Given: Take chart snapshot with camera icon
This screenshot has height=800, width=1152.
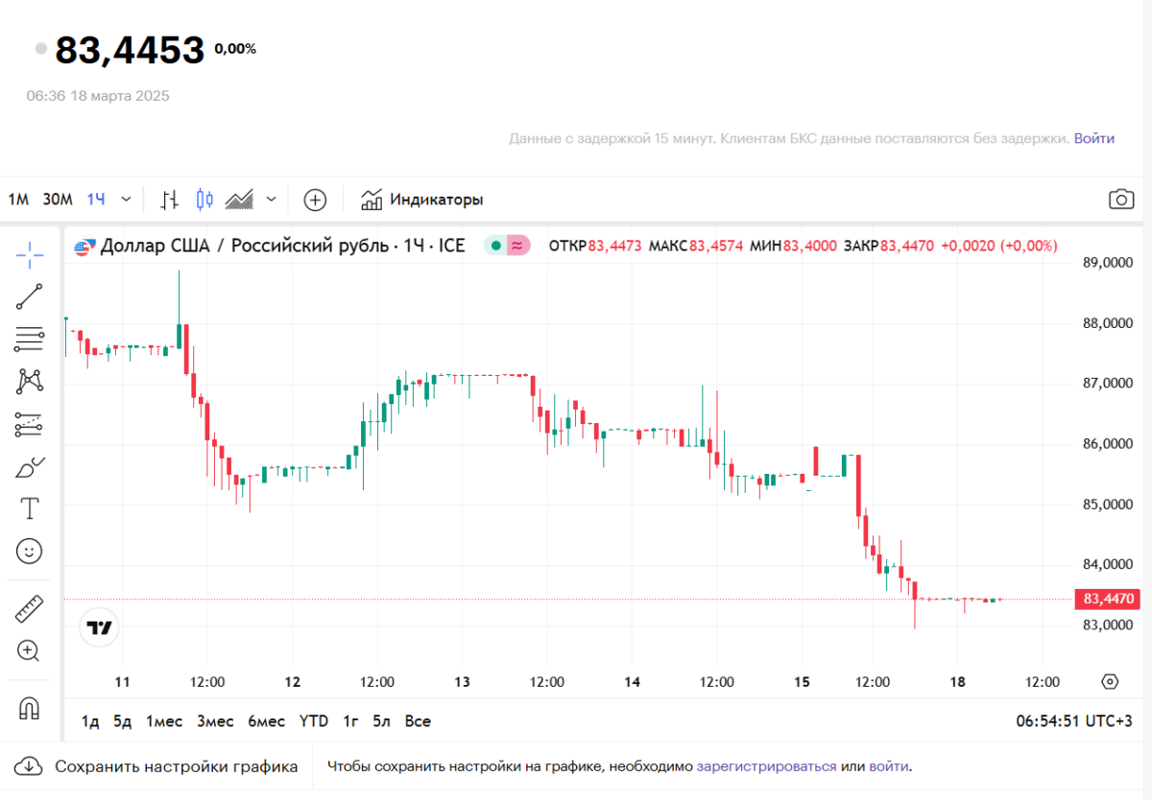Looking at the screenshot, I should tap(1120, 200).
